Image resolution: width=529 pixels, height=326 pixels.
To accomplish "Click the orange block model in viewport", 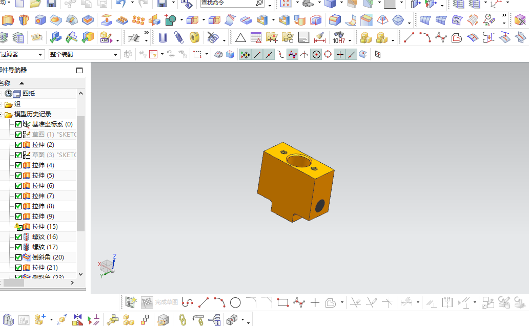I will pos(296,183).
